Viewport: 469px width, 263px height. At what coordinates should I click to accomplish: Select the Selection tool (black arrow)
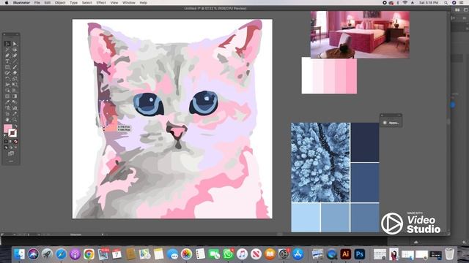pos(7,44)
